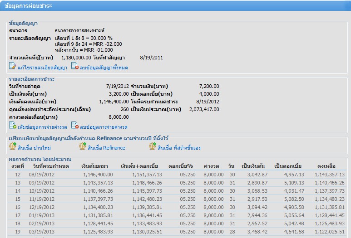The image size is (351, 238).
Task: Open the เพิ่มข้อมูลการจ่ายค่างวด link
Action: [42, 127]
